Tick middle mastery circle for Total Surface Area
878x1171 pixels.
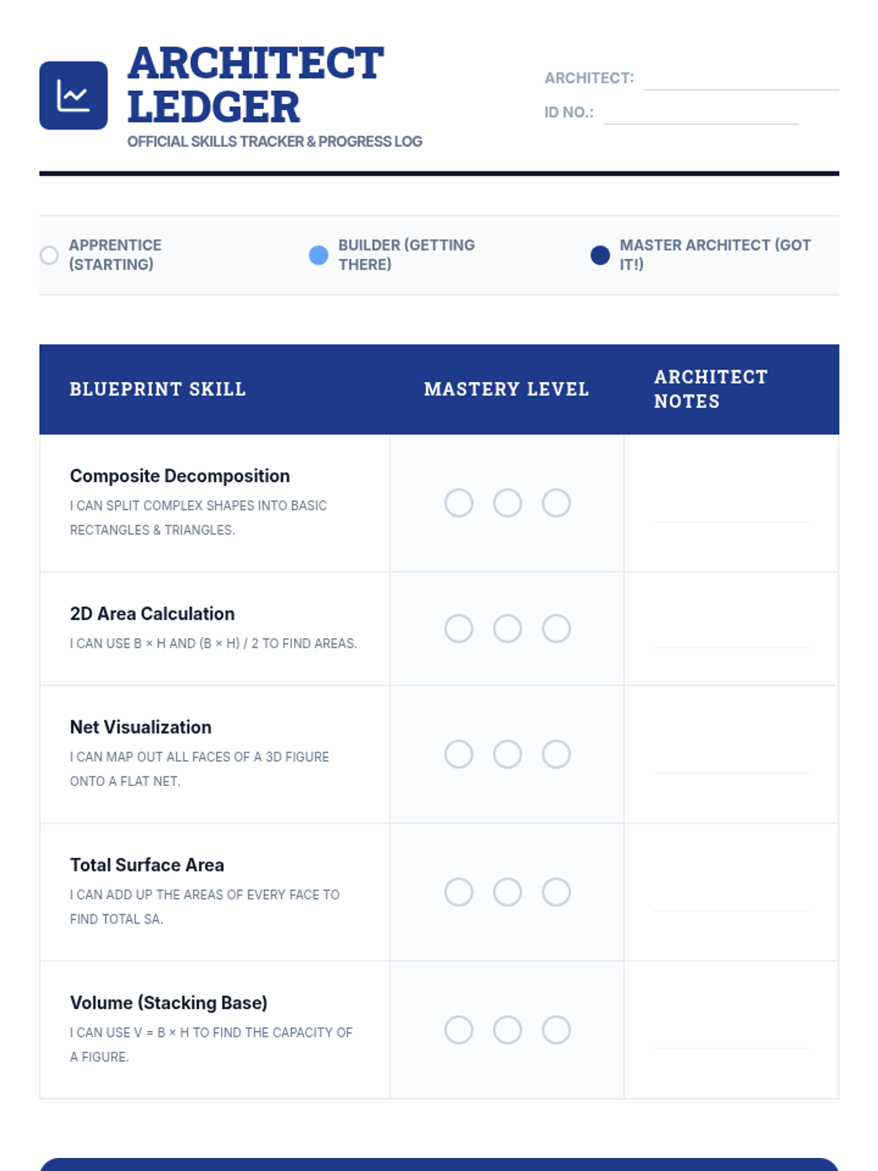tap(507, 892)
